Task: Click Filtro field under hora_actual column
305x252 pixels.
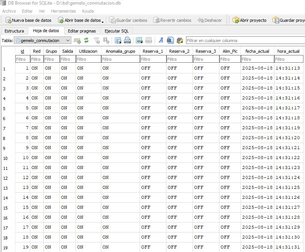Action: coord(289,59)
